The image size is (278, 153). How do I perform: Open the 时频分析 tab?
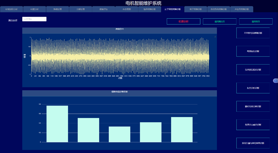[x=35, y=9]
